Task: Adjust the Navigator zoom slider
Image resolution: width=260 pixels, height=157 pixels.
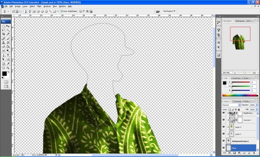Action: tap(244, 73)
